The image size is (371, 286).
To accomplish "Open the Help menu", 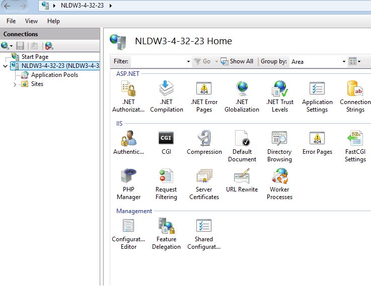I will (x=53, y=21).
